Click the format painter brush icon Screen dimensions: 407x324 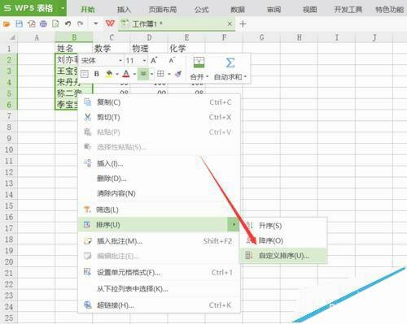[178, 74]
